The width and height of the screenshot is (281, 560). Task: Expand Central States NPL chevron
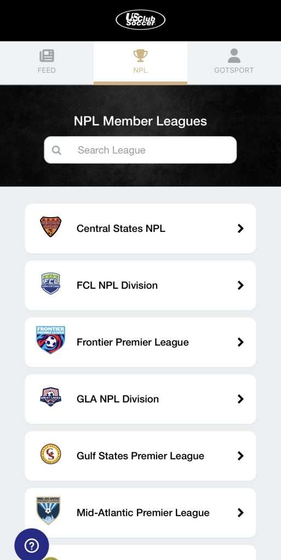click(x=240, y=229)
